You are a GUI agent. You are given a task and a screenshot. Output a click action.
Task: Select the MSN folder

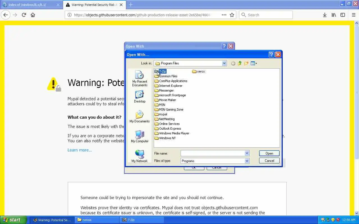160,105
